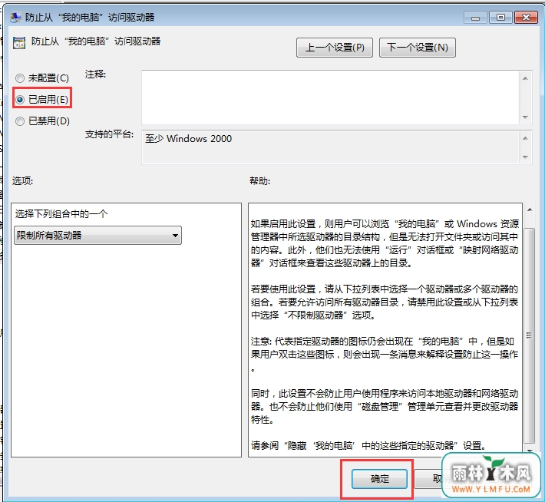Screen dimensions: 545x502
Task: Click the 帮助 panel scroll up arrow
Action: pos(530,210)
